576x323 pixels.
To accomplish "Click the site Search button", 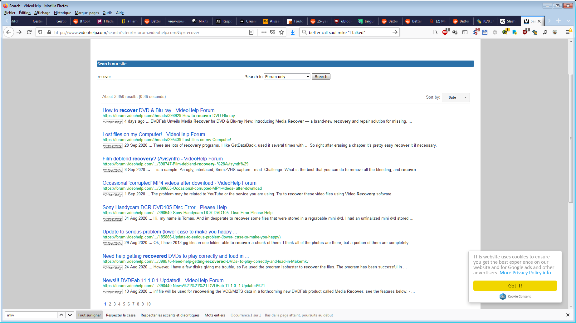I will click(x=321, y=76).
